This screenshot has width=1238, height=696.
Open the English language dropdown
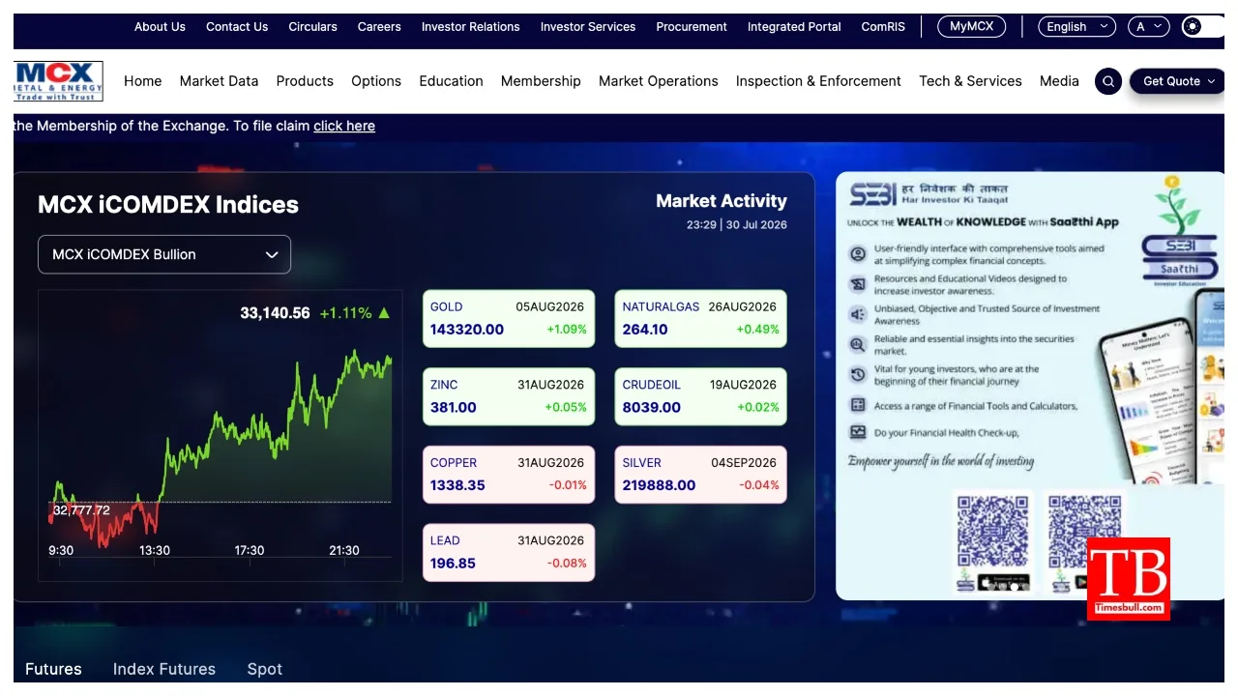point(1076,26)
